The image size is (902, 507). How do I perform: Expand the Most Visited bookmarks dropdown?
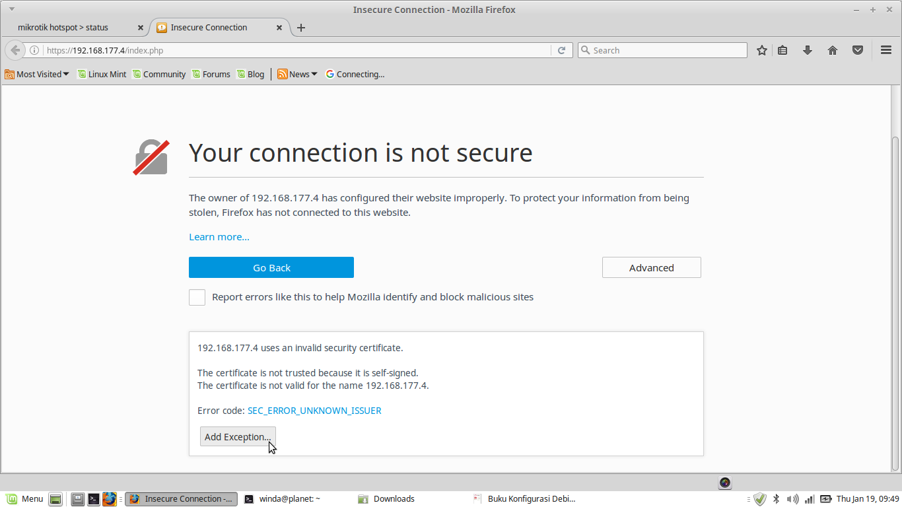pyautogui.click(x=37, y=75)
